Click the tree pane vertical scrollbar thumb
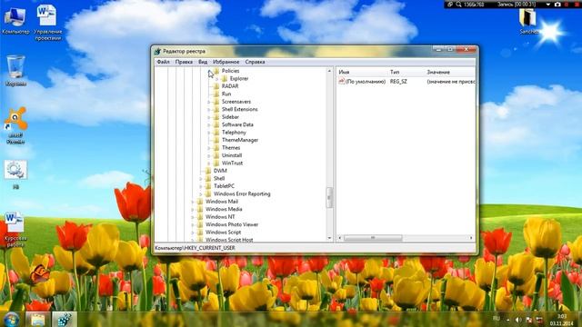 coord(329,198)
